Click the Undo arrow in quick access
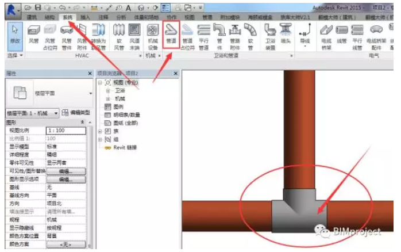Screen dimensions: 401x252 click(x=62, y=8)
